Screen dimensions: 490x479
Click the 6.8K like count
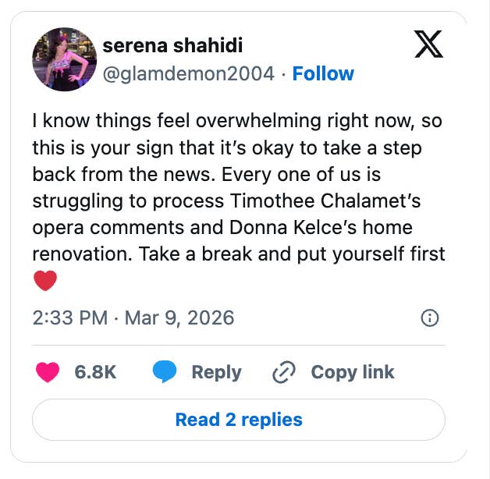coord(95,372)
